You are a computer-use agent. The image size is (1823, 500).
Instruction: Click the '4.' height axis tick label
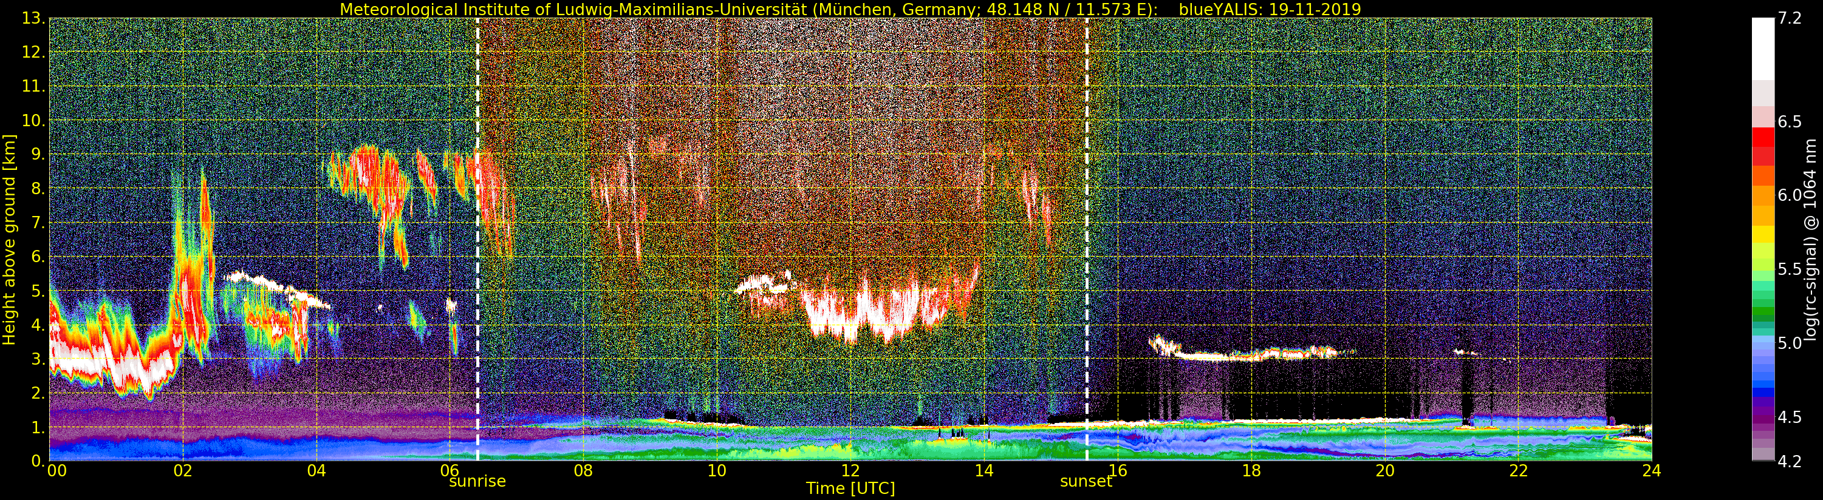[x=38, y=325]
